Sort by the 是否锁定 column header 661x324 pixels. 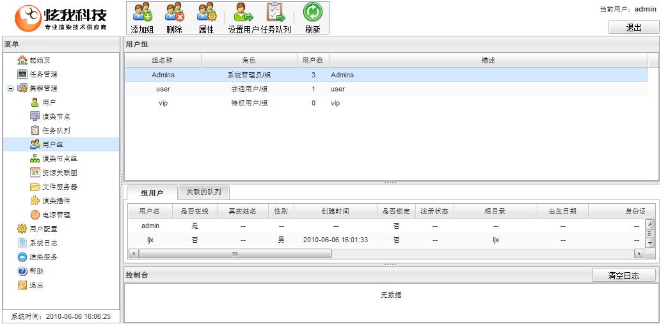[x=396, y=211]
